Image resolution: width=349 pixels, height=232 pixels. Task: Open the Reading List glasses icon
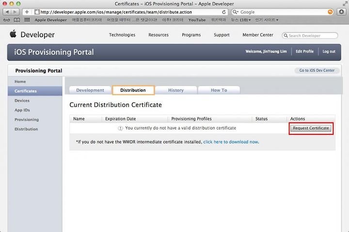[x=7, y=20]
